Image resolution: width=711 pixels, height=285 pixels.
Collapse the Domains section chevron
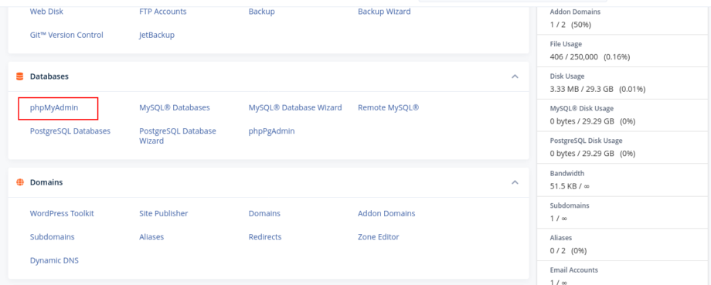point(515,182)
